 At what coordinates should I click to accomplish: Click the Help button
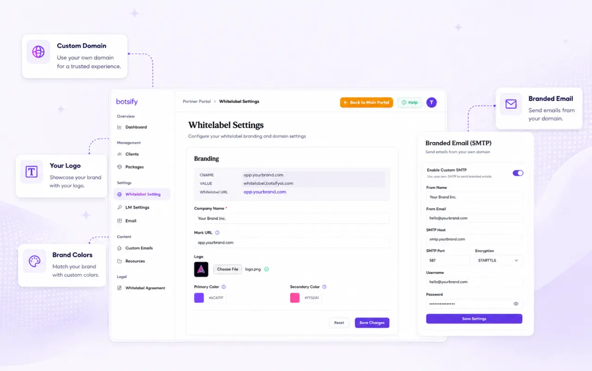pyautogui.click(x=410, y=102)
